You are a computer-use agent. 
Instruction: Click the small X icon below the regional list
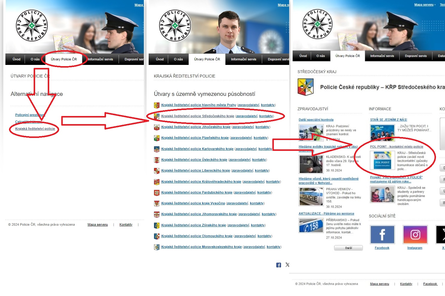point(287,265)
